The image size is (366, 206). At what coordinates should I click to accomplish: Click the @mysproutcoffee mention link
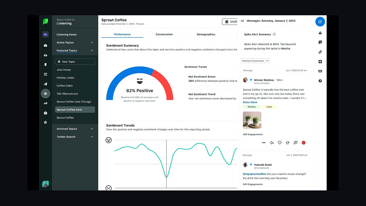254,174
